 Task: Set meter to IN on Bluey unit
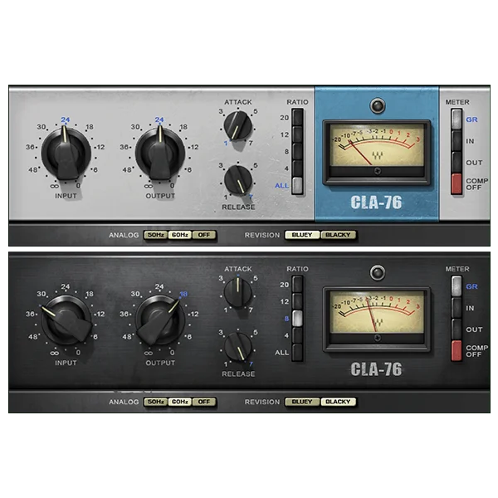456,141
